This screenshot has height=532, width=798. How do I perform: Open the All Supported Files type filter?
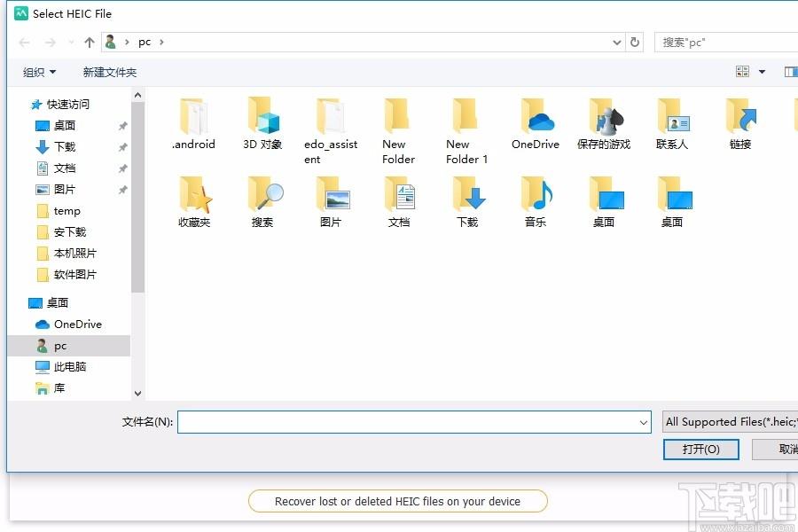pyautogui.click(x=731, y=422)
